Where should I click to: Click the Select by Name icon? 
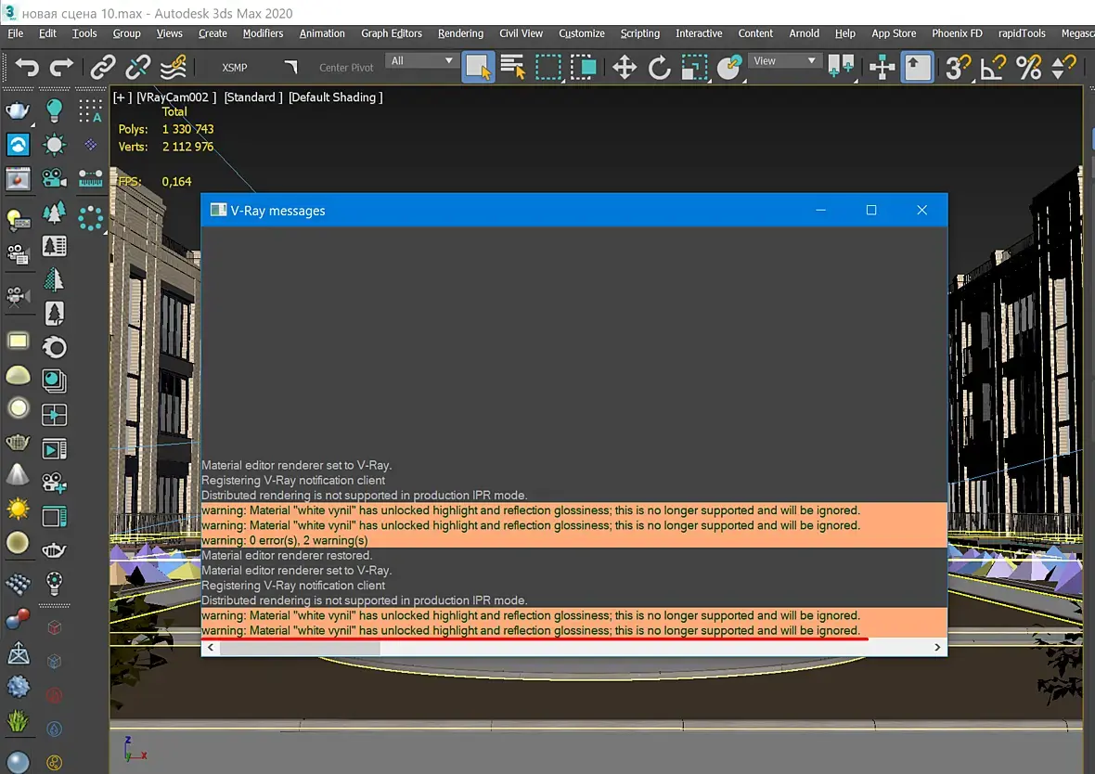pyautogui.click(x=513, y=68)
